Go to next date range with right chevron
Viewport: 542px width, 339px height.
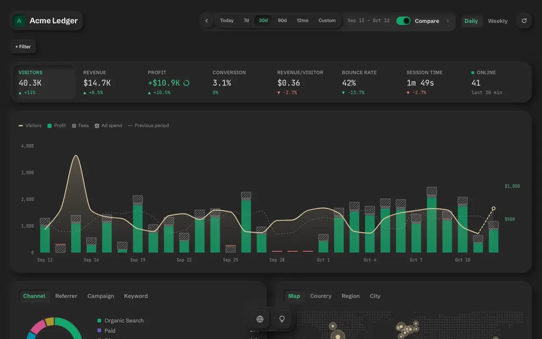(448, 21)
